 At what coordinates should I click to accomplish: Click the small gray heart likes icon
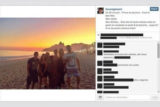coord(98,35)
